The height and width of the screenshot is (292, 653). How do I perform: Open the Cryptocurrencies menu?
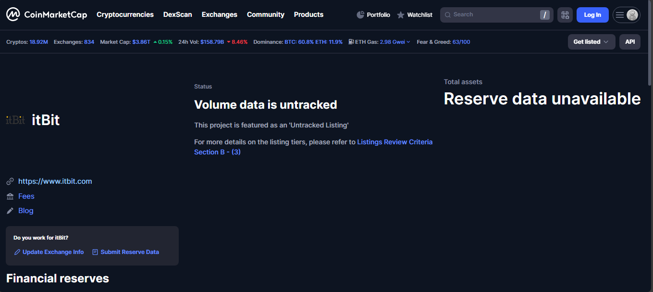click(125, 14)
